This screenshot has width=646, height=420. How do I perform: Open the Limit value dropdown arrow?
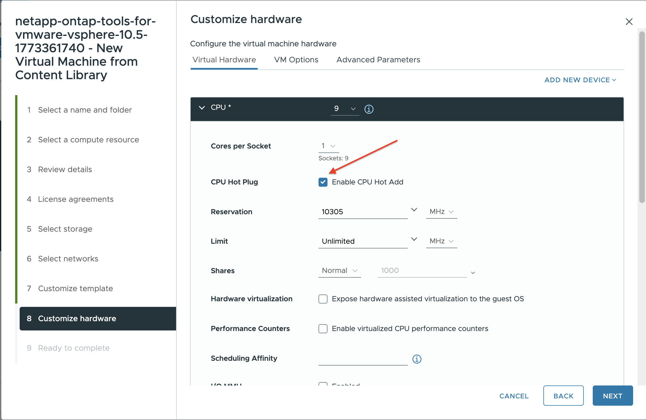click(x=414, y=239)
